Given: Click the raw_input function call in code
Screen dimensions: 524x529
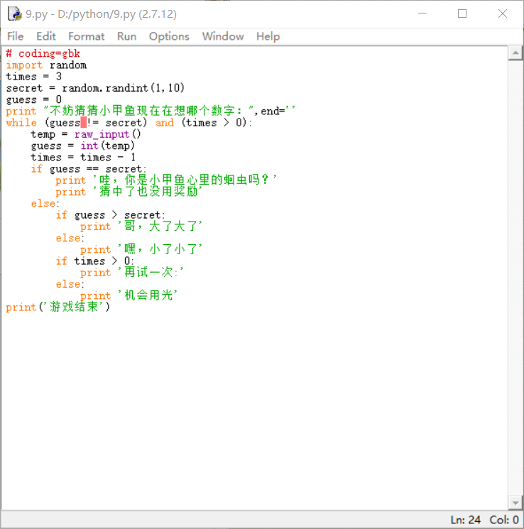Looking at the screenshot, I should tap(102, 134).
